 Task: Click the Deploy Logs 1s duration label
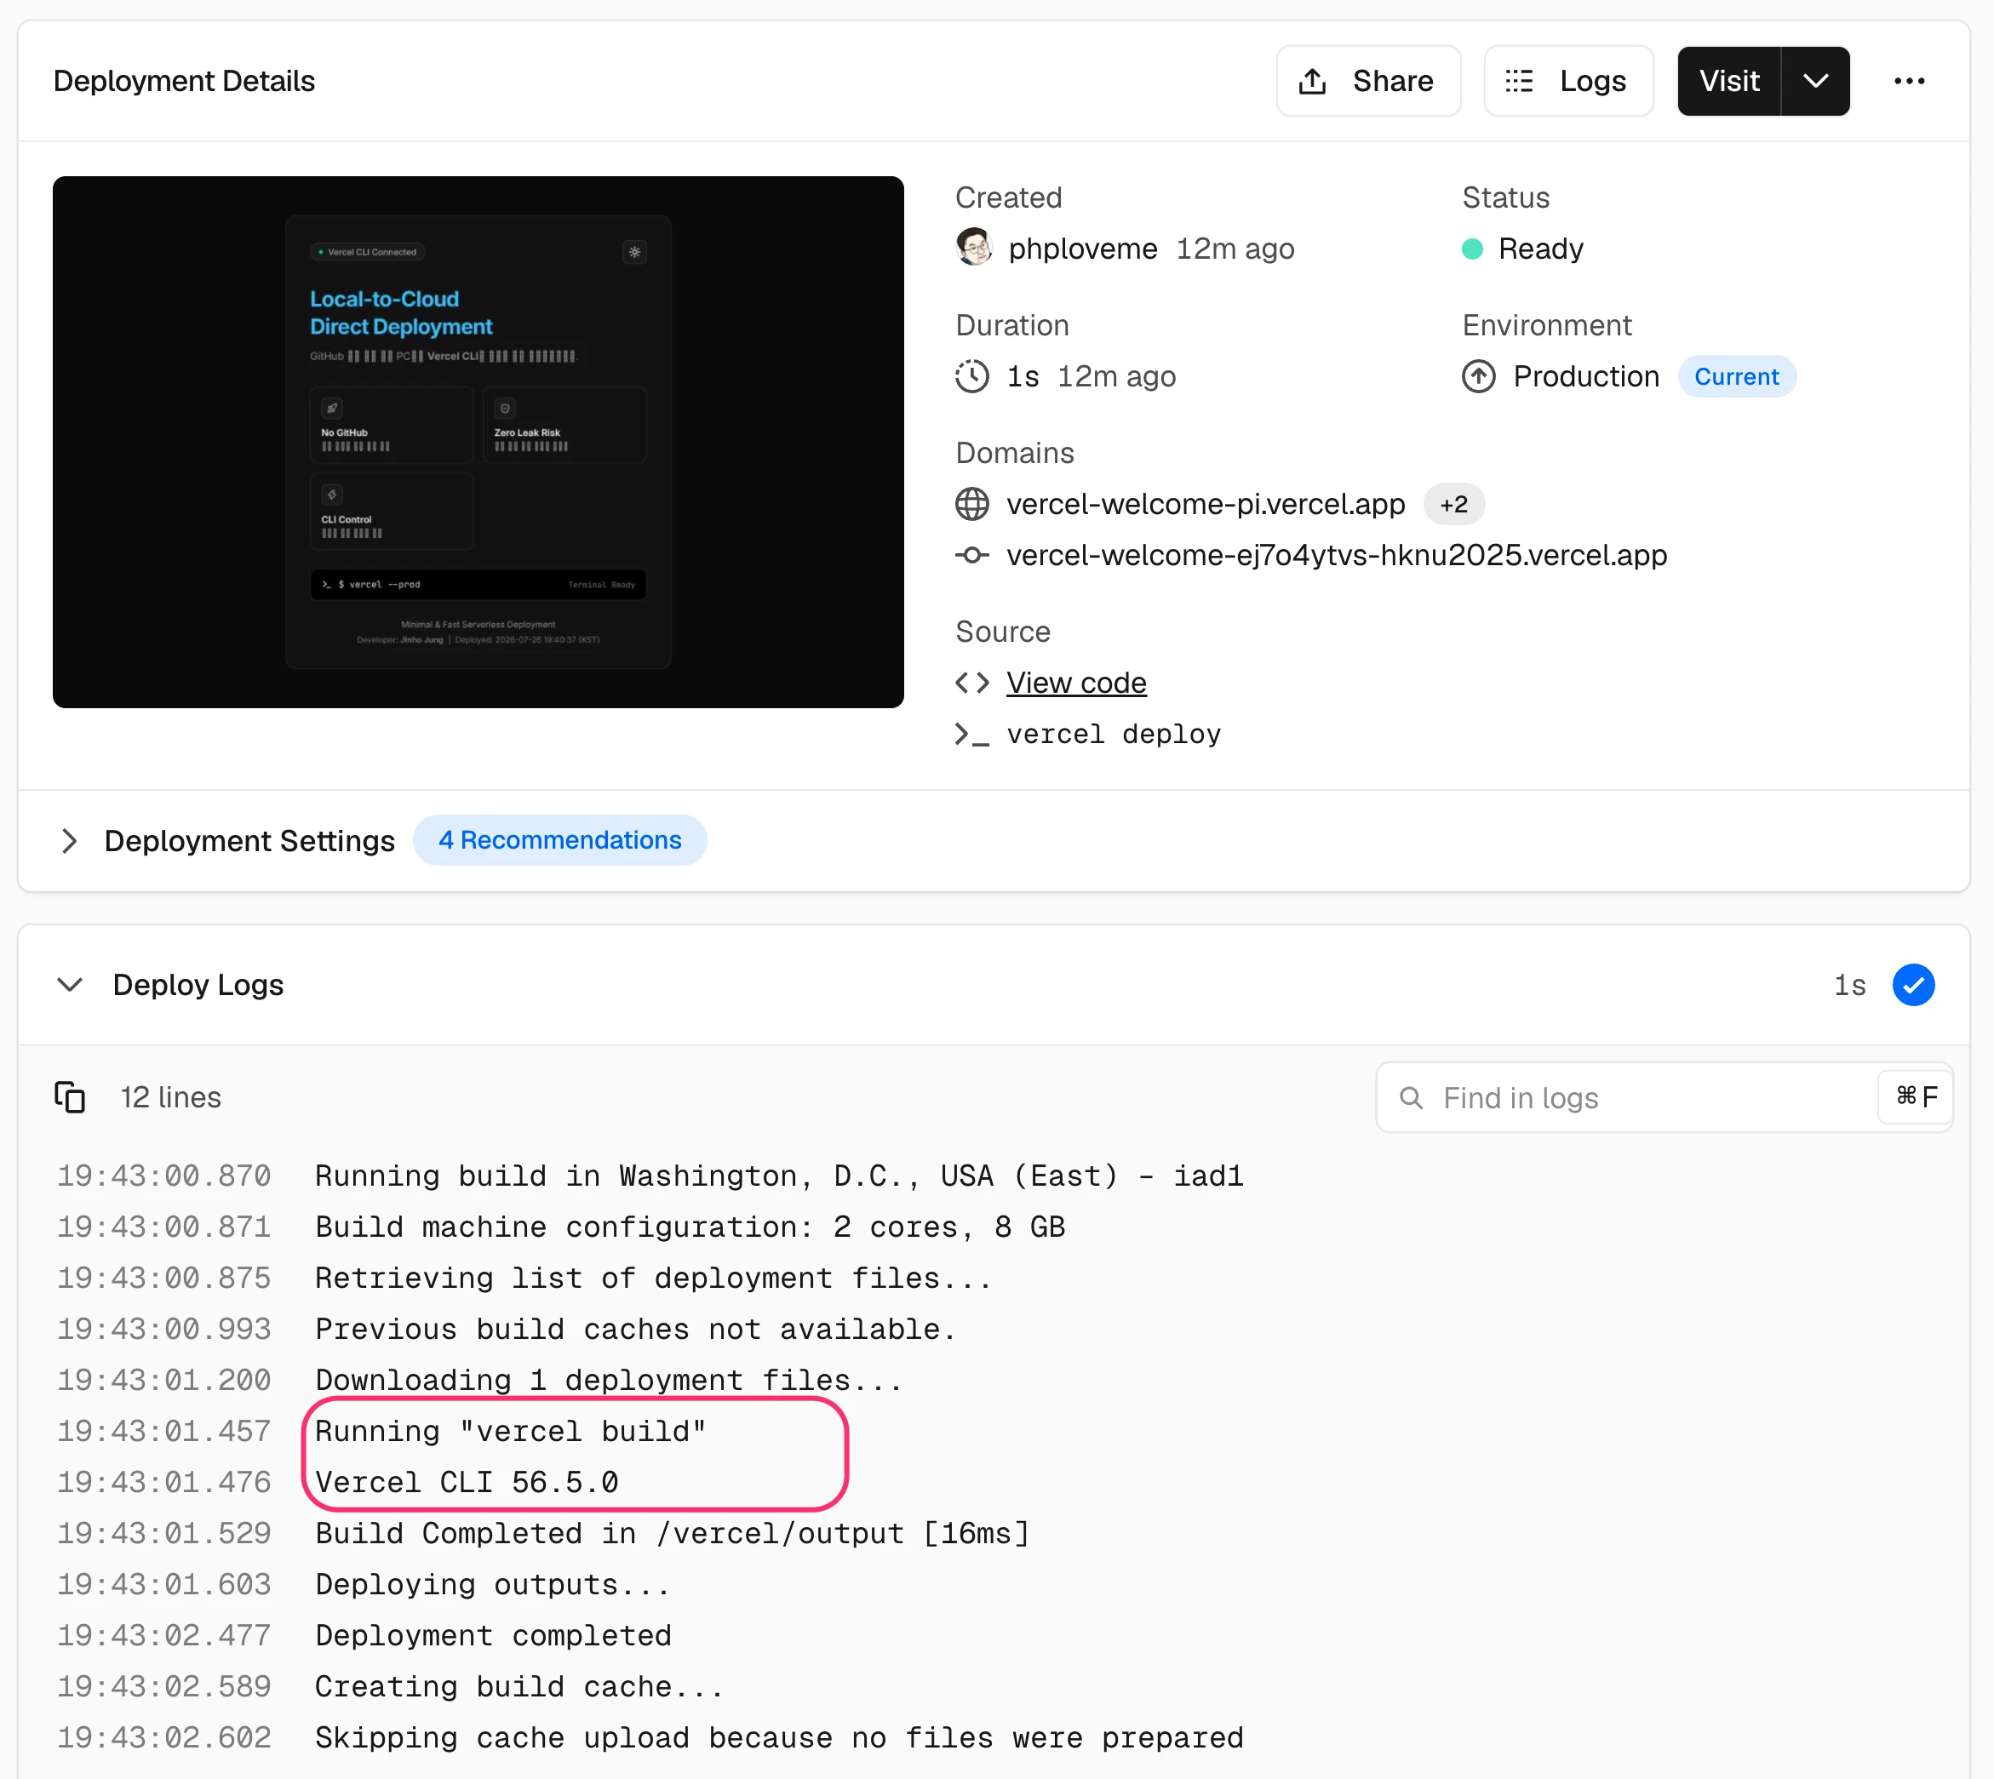pyautogui.click(x=1849, y=984)
